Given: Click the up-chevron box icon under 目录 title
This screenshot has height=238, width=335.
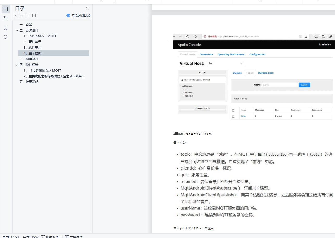Looking at the screenshot, I should pos(22,15).
